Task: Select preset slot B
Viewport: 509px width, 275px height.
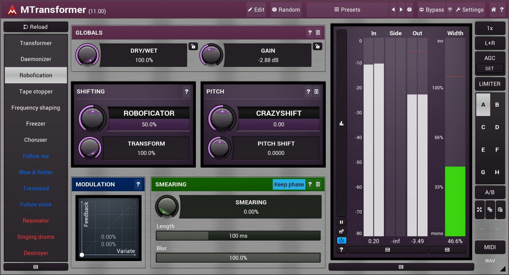Action: [x=497, y=104]
